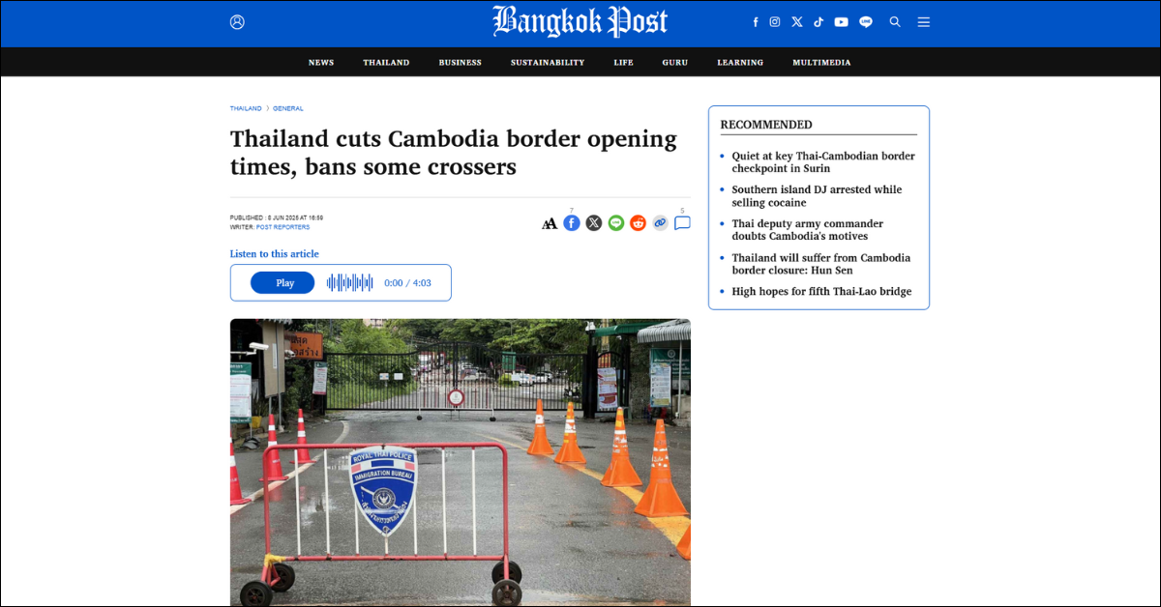
Task: Go to the Learning section
Action: pyautogui.click(x=740, y=63)
